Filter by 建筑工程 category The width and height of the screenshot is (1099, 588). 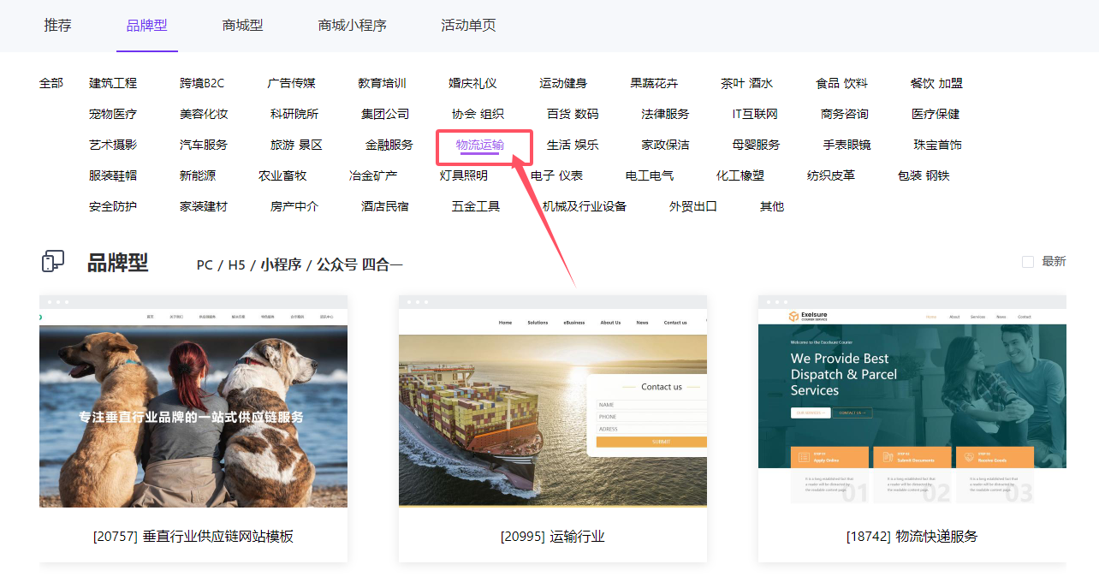pyautogui.click(x=113, y=83)
